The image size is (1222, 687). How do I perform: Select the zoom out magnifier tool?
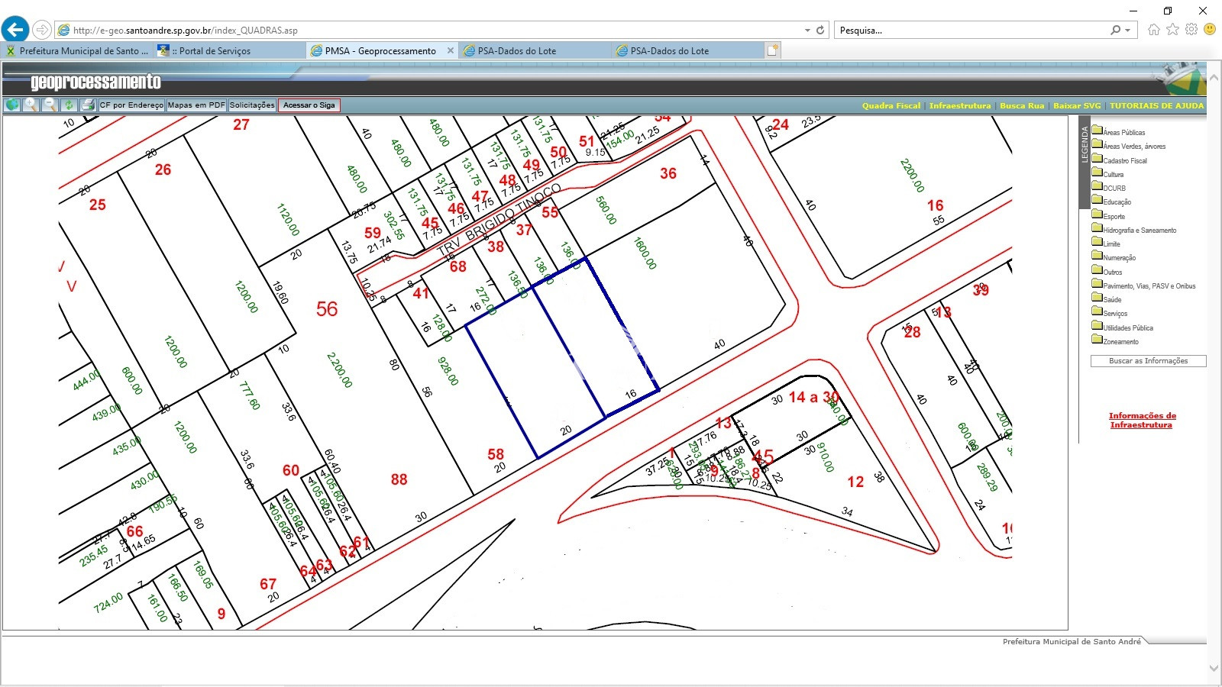[x=50, y=105]
